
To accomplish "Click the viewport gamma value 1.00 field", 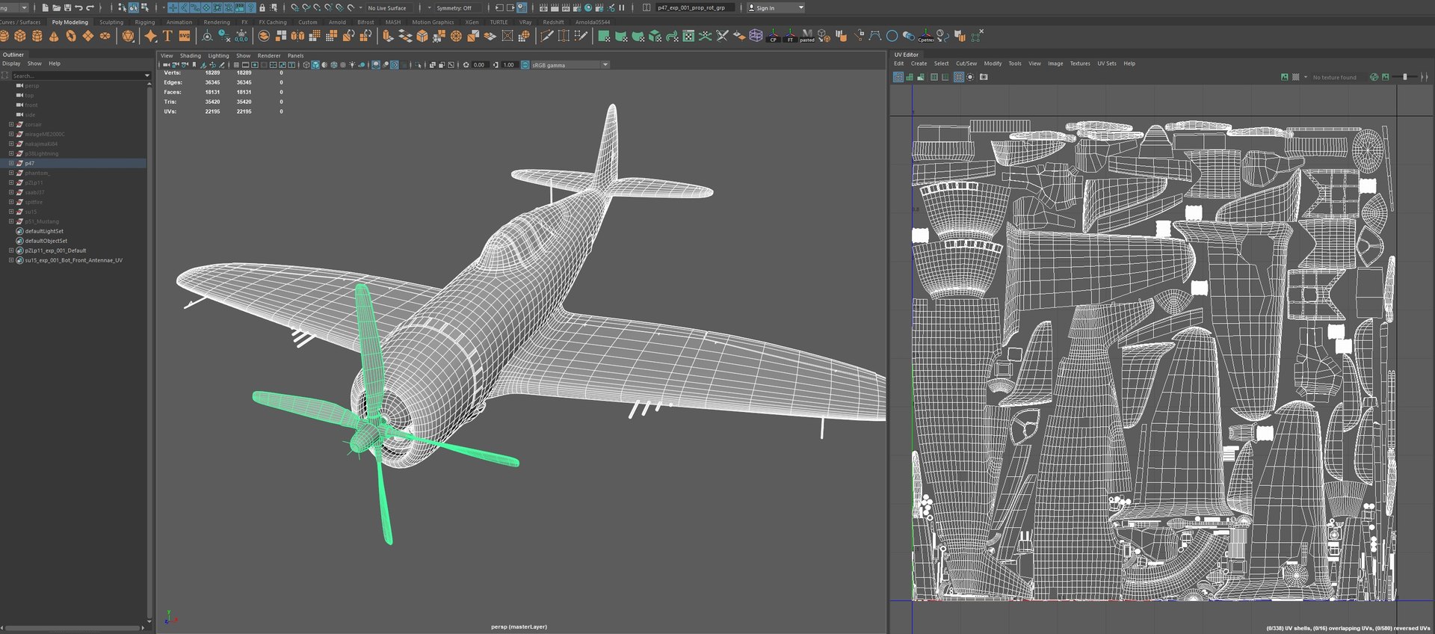I will tap(509, 65).
